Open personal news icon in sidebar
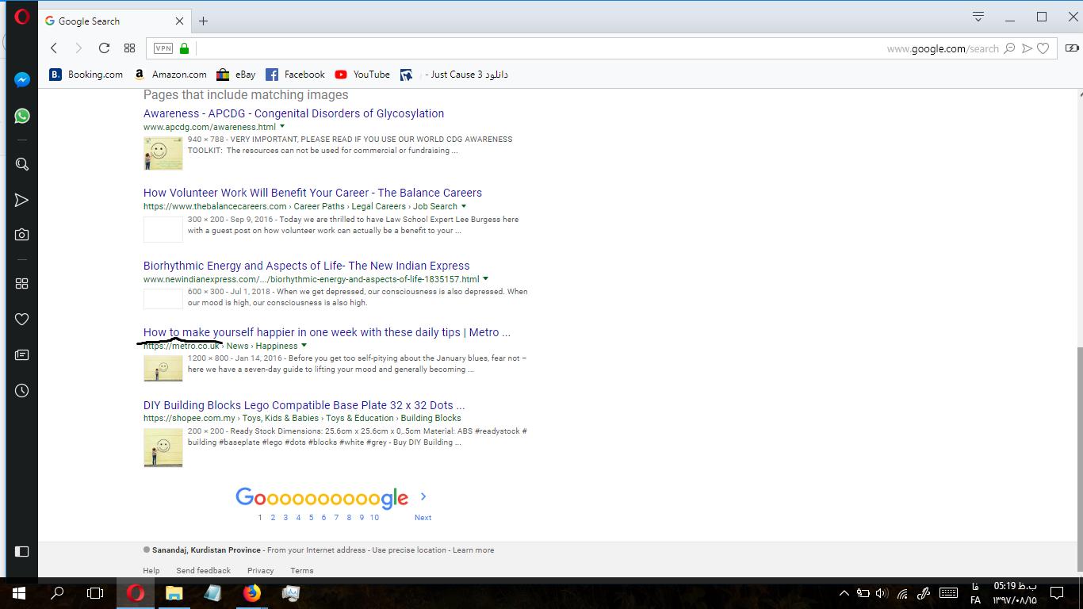This screenshot has height=609, width=1083. 22,354
